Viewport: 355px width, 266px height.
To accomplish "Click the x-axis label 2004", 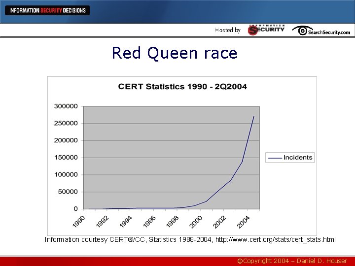I will tap(243, 222).
